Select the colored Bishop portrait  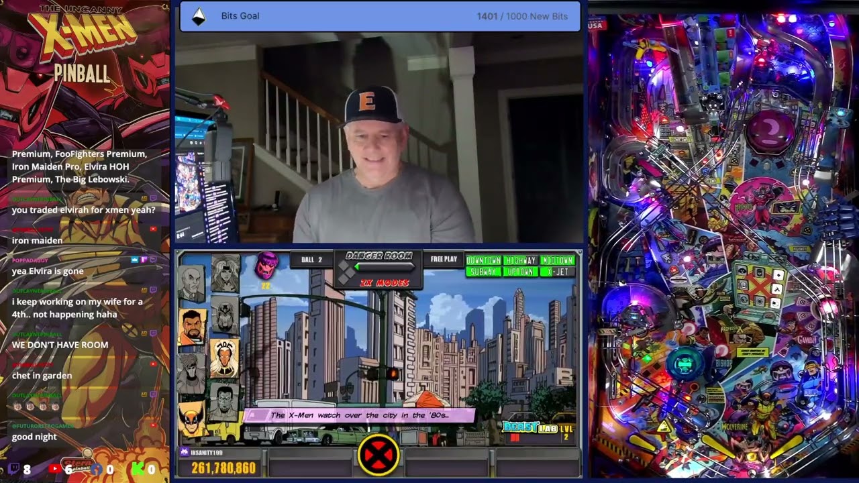[x=192, y=327]
